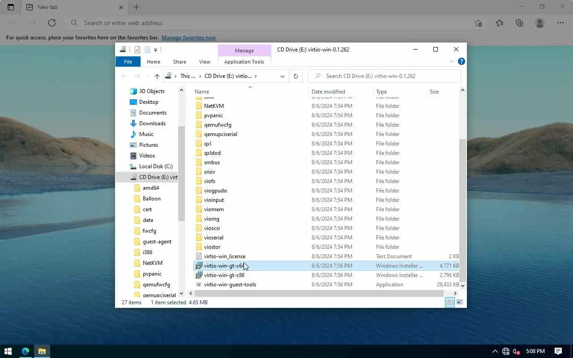
Task: Open Videos in navigation pane
Action: (x=147, y=156)
